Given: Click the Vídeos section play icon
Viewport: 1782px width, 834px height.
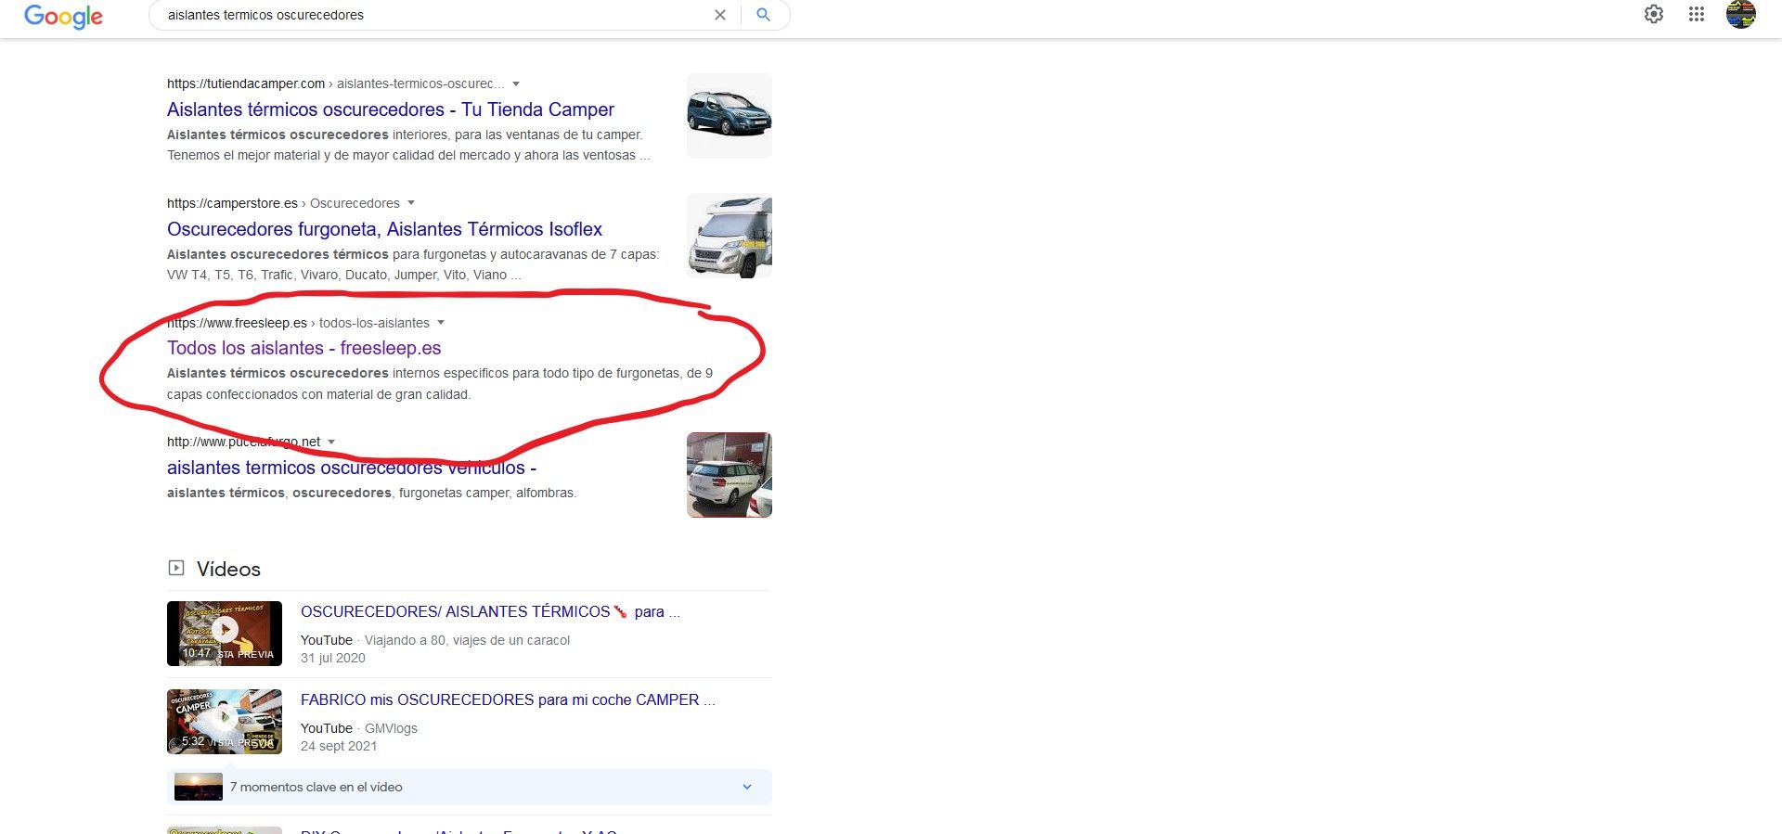Looking at the screenshot, I should 176,568.
